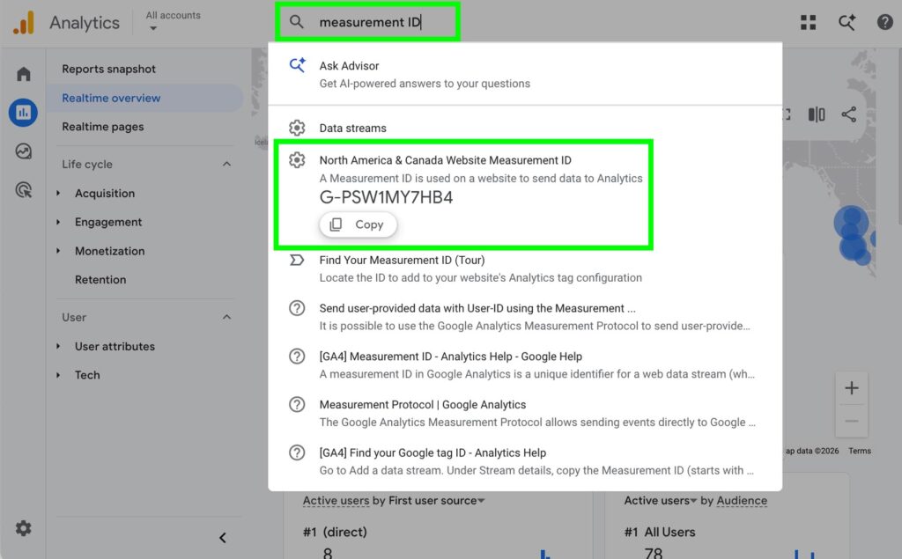Open the Reports icon in sidebar
Viewport: 902px width, 559px height.
(x=24, y=112)
